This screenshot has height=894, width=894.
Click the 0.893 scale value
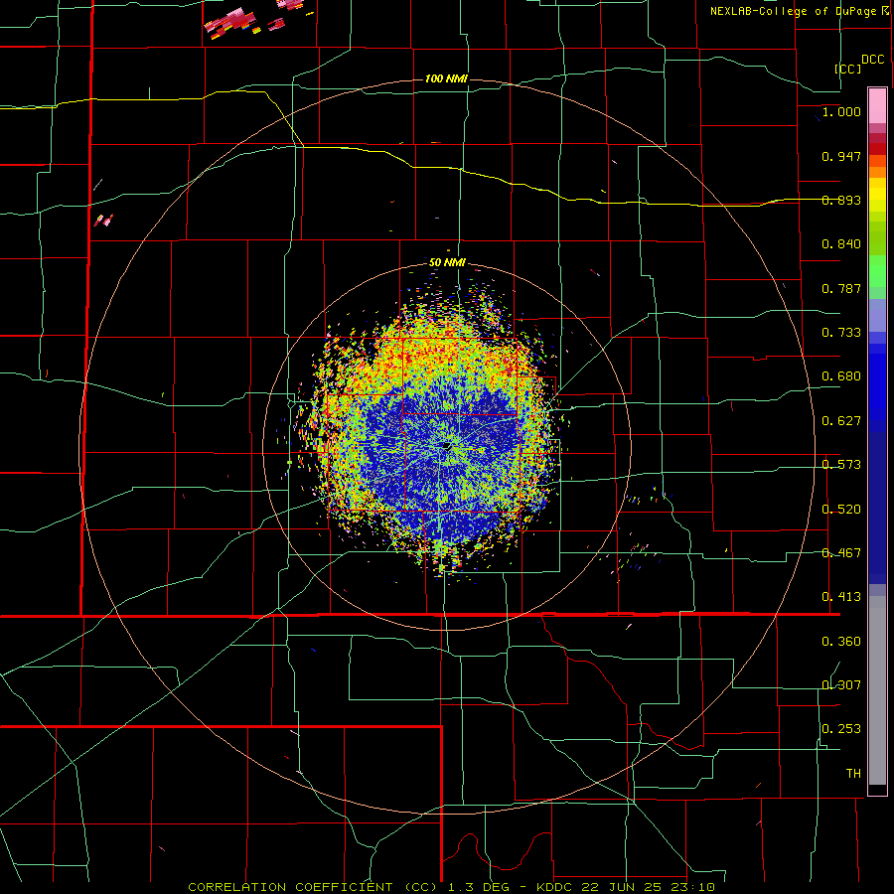pos(841,200)
